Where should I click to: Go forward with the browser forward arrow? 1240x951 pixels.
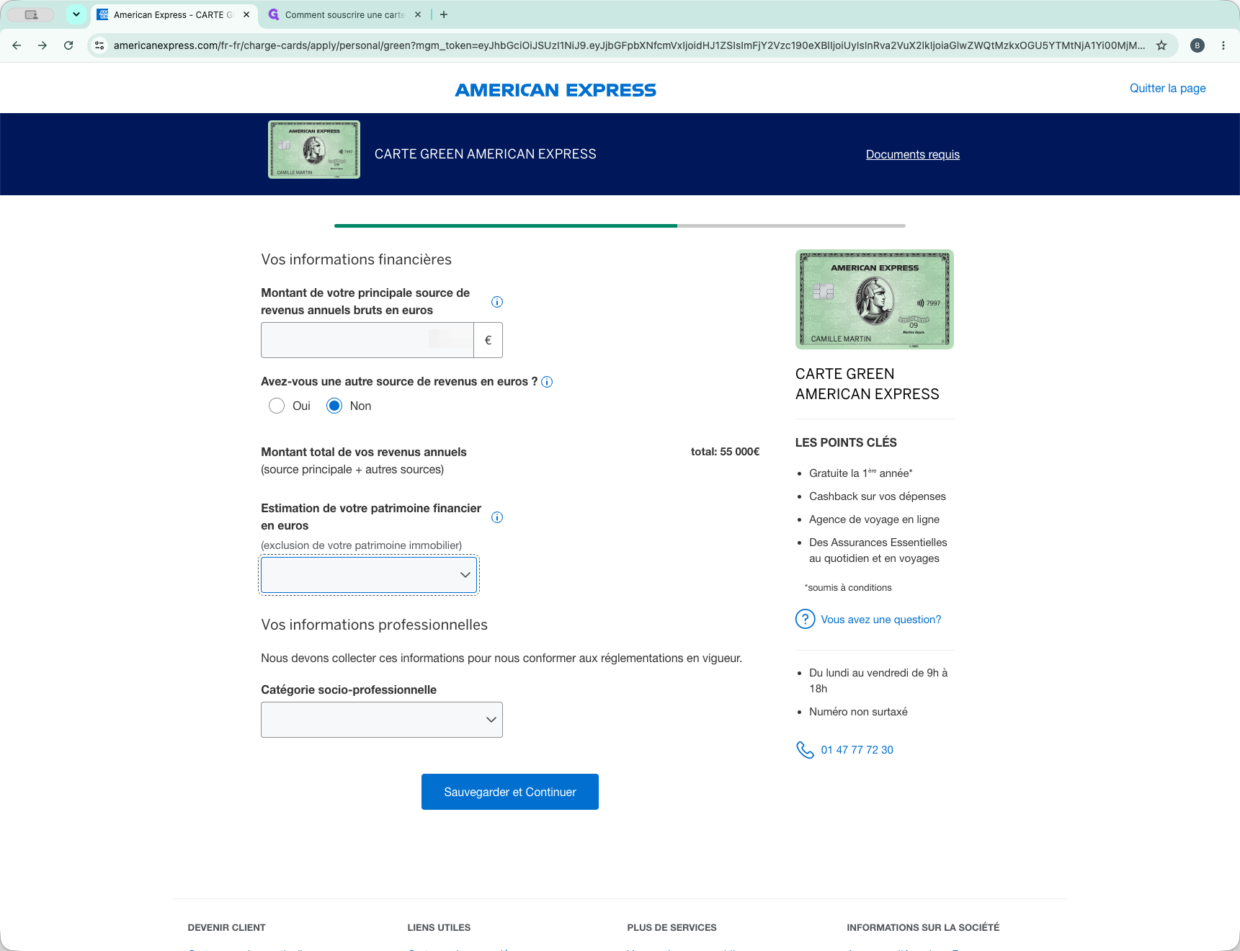coord(43,45)
